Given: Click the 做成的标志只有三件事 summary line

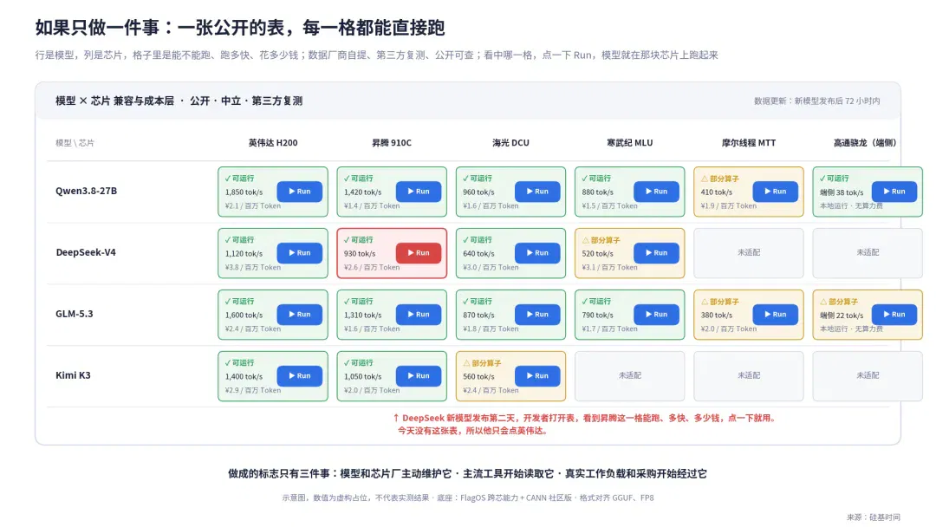Looking at the screenshot, I should (467, 474).
